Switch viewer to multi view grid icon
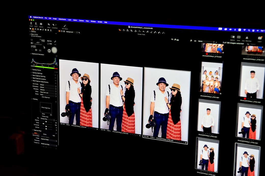The image size is (265, 176). pyautogui.click(x=59, y=31)
